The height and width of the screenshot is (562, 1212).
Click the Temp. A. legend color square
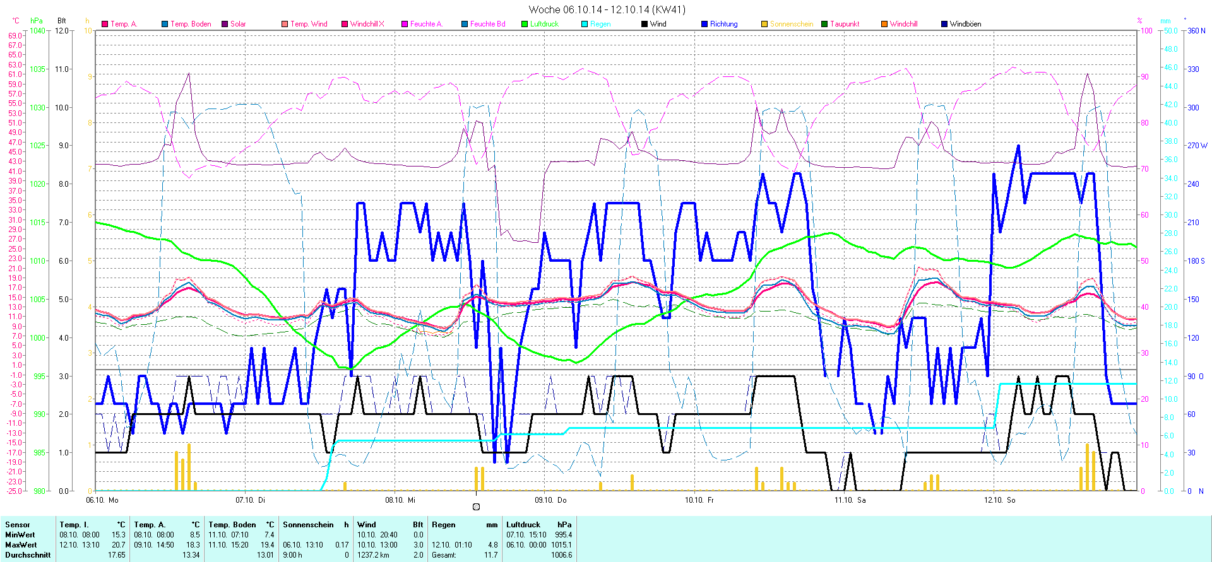(x=105, y=24)
